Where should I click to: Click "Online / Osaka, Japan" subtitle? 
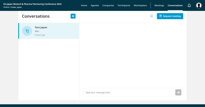coord(12,7)
